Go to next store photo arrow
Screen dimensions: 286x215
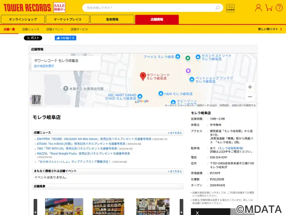click(182, 207)
